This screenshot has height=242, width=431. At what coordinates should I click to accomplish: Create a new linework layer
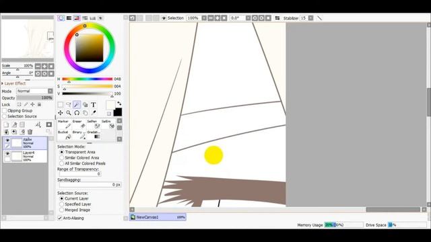(x=14, y=125)
